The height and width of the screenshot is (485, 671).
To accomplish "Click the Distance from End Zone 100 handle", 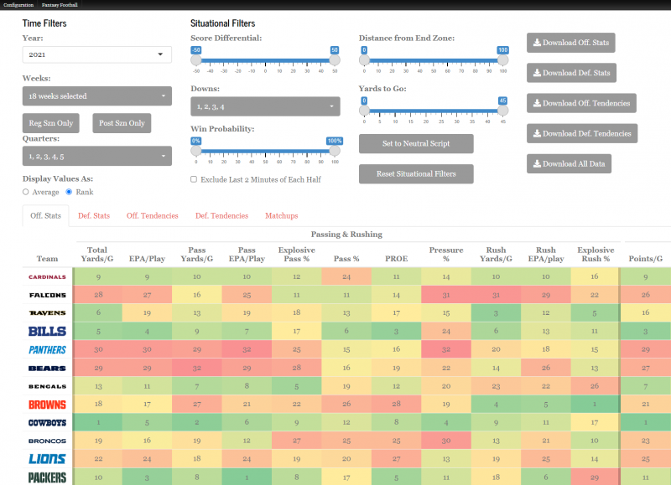I will point(502,60).
